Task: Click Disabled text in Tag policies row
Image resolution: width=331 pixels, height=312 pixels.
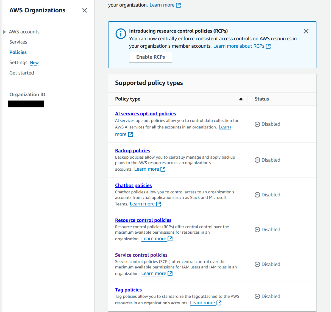Action: click(271, 296)
